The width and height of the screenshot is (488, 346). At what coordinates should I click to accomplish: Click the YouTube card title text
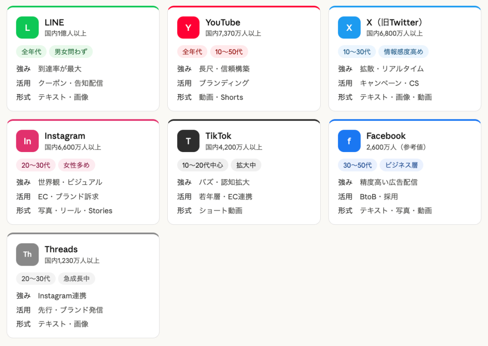(223, 22)
